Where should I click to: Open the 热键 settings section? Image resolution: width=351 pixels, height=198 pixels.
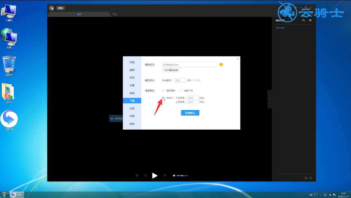coord(132,116)
